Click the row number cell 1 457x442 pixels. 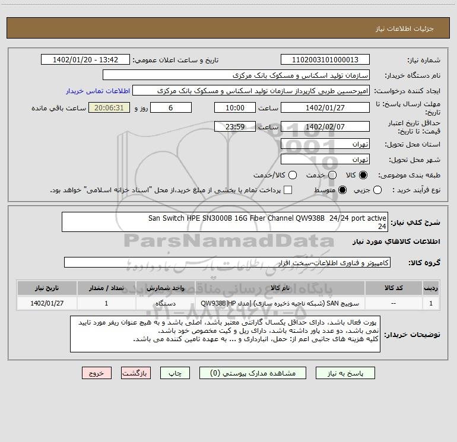(x=431, y=303)
